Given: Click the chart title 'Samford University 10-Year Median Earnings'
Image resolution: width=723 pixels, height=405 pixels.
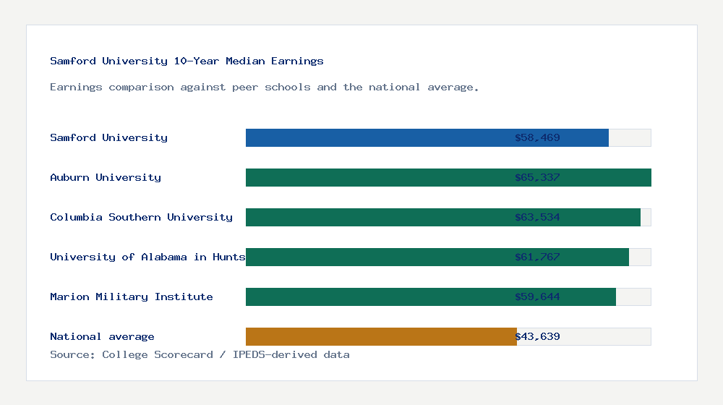Looking at the screenshot, I should [x=187, y=61].
